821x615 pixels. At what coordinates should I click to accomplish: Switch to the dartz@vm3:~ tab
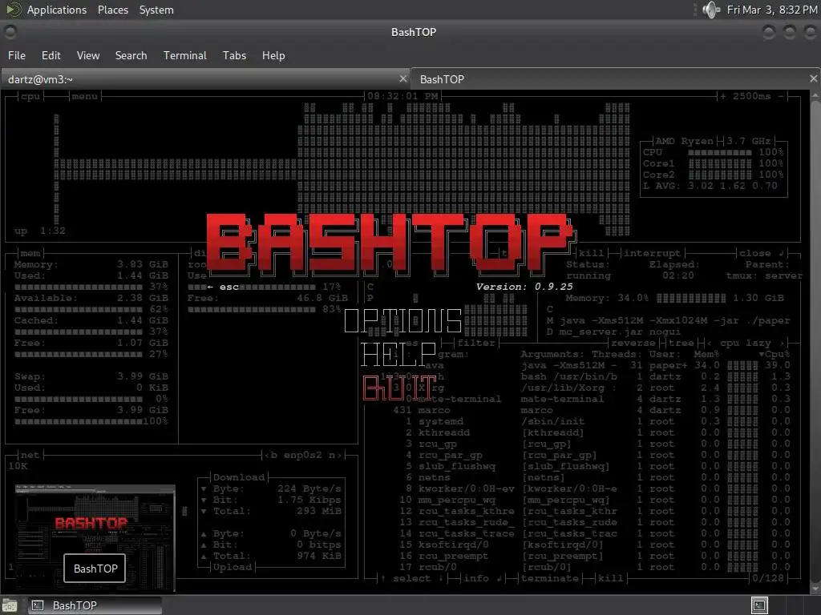pos(204,79)
